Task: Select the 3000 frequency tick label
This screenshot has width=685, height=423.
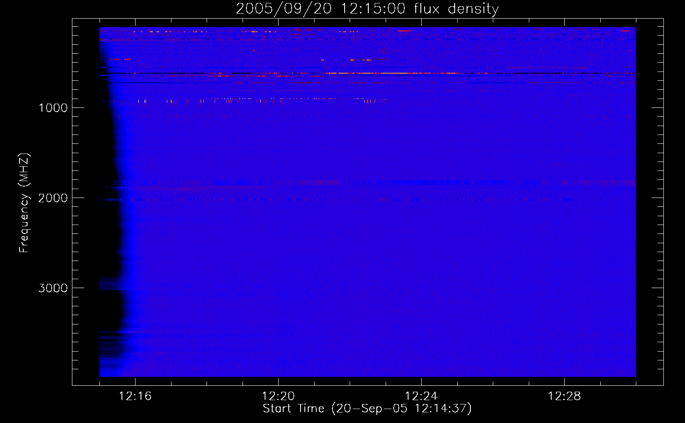Action: coord(53,288)
